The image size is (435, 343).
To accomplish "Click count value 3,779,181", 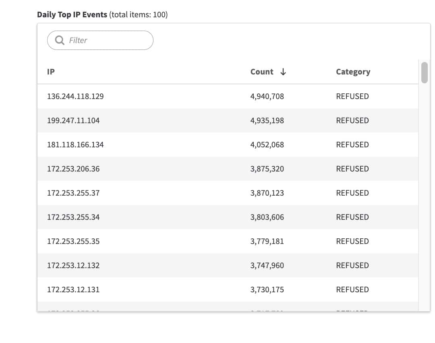I will click(x=267, y=241).
